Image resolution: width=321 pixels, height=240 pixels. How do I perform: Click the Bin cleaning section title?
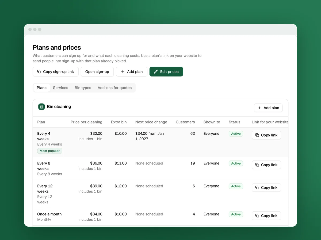59,107
